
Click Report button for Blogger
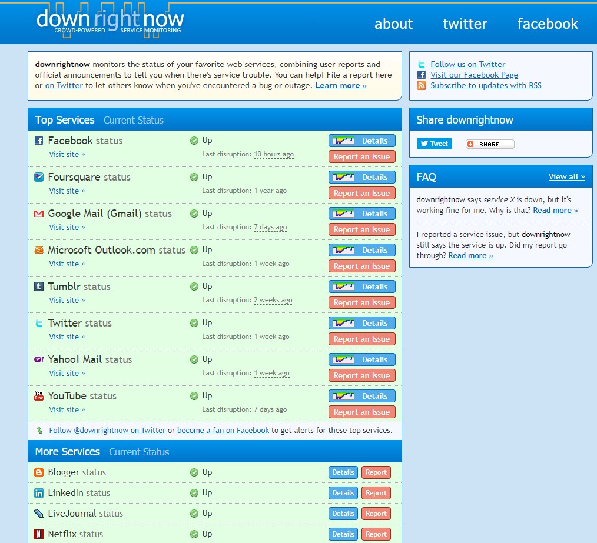click(376, 472)
